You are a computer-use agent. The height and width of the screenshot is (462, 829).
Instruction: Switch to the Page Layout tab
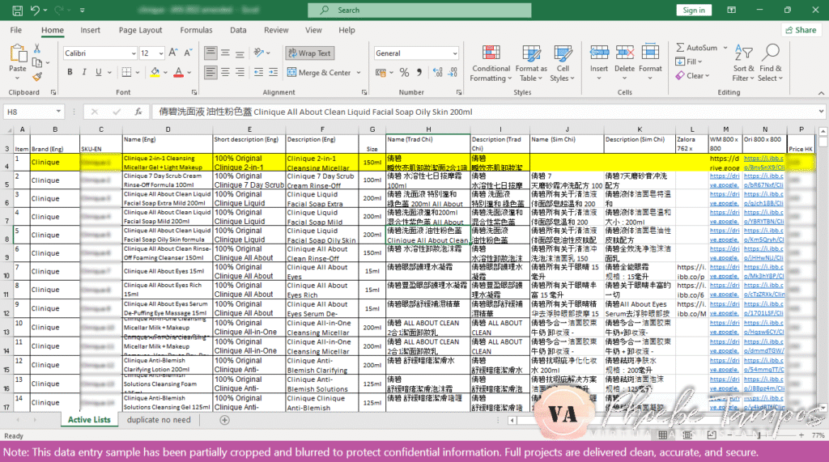tap(140, 30)
